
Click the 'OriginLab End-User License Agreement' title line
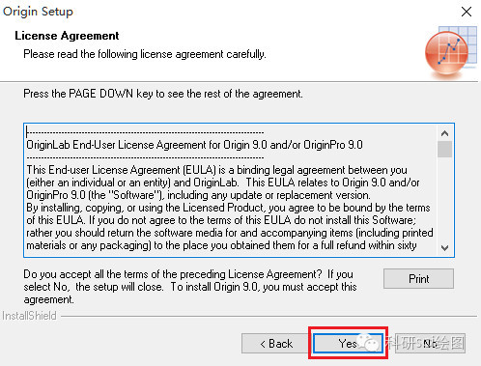pyautogui.click(x=194, y=145)
